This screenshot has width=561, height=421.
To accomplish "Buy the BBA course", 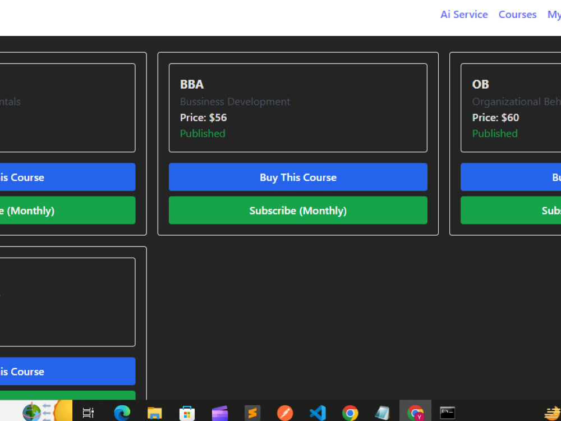I will 298,177.
